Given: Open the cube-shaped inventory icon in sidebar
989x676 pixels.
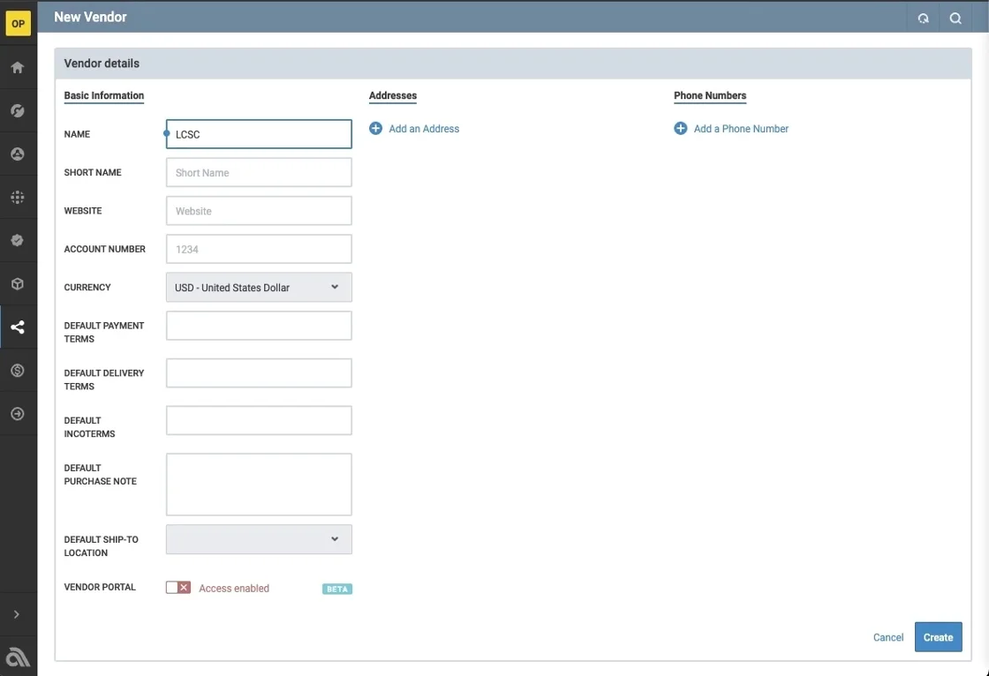Looking at the screenshot, I should [x=18, y=284].
